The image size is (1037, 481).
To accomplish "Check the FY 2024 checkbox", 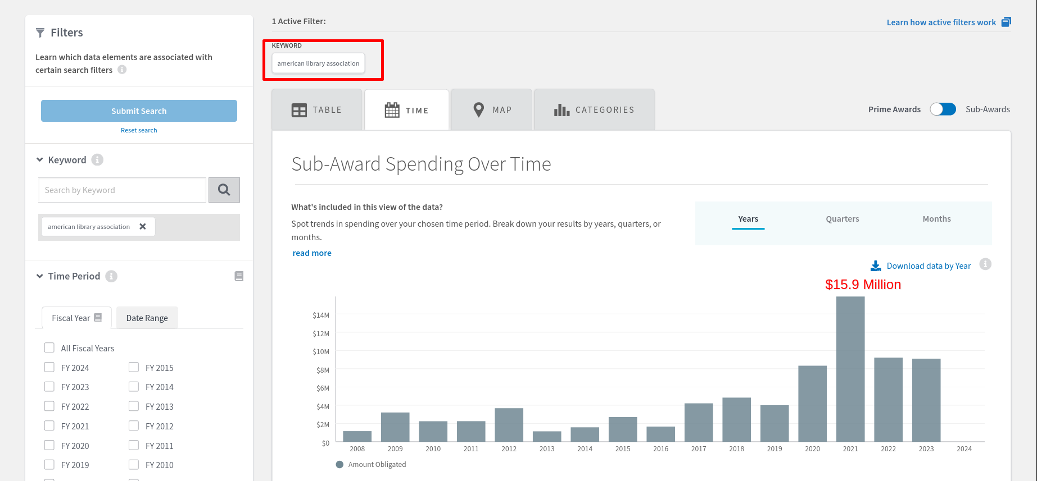I will pyautogui.click(x=49, y=368).
